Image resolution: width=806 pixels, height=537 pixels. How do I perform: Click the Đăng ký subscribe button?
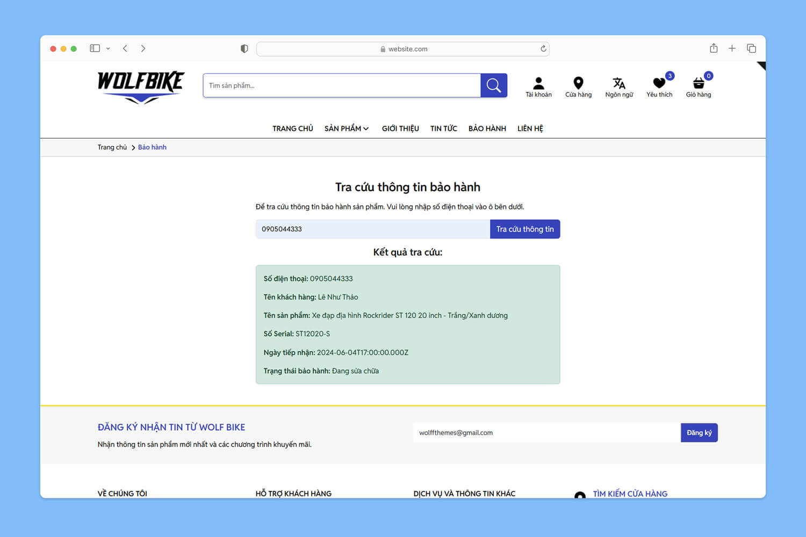(699, 433)
